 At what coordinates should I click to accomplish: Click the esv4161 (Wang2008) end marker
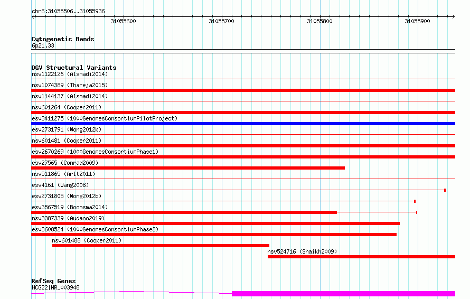tap(445, 190)
